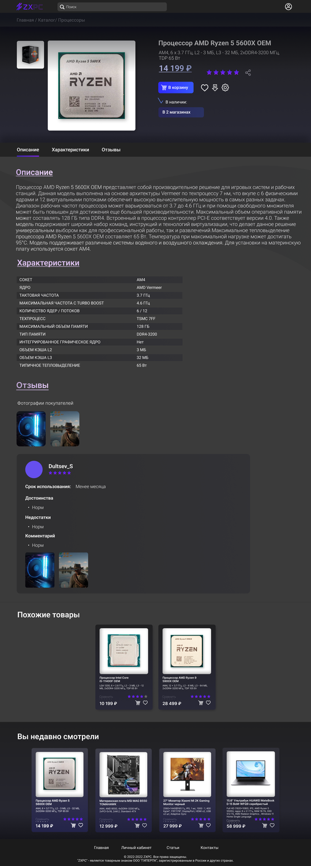Click the Характеристики section heading
The width and height of the screenshot is (311, 866).
click(x=48, y=263)
